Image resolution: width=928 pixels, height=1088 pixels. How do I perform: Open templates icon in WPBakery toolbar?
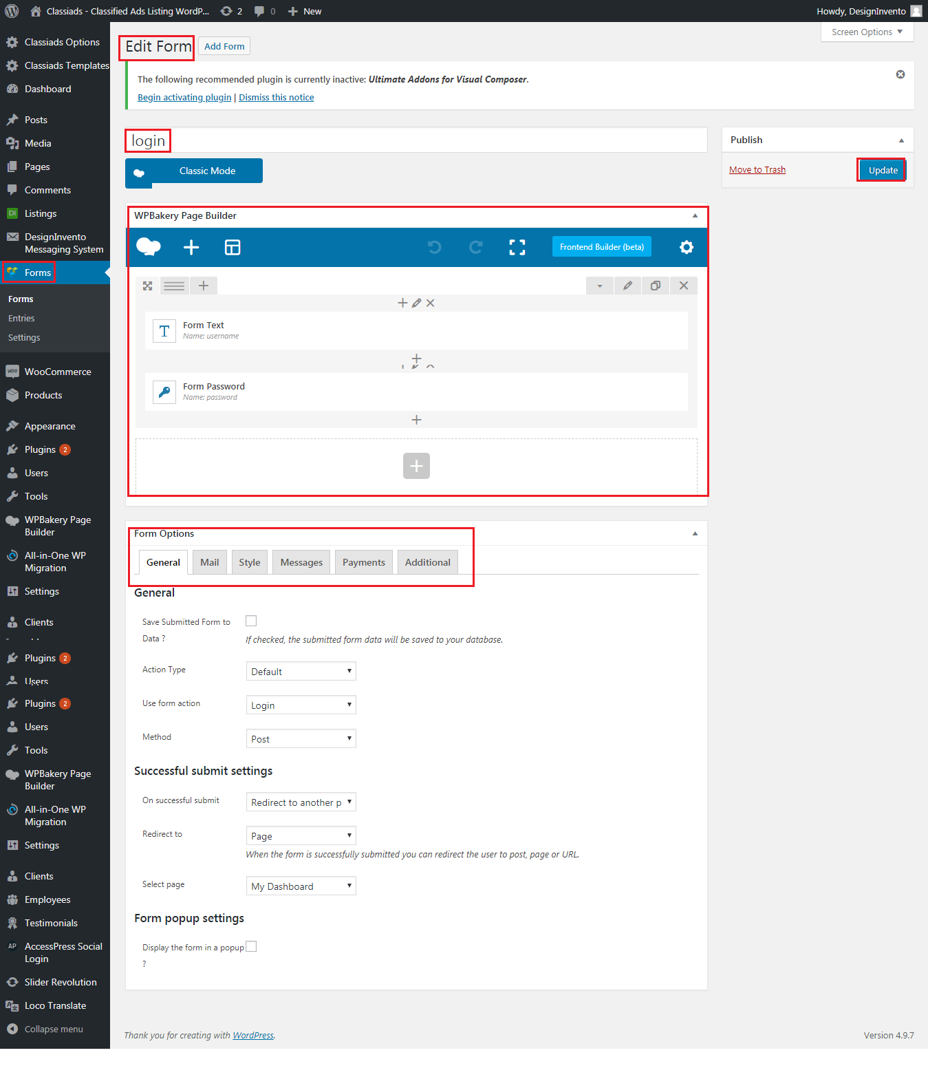click(x=233, y=247)
